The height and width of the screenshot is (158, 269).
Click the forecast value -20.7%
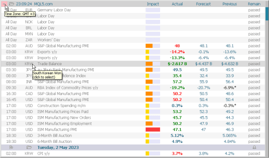pyautogui.click(x=204, y=88)
